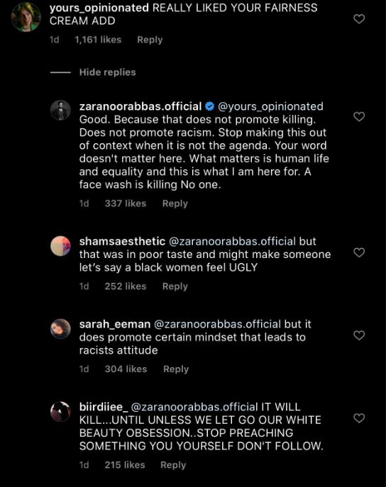386x487 pixels.
Task: Open zaranoorabbas.official username link
Action: [140, 106]
